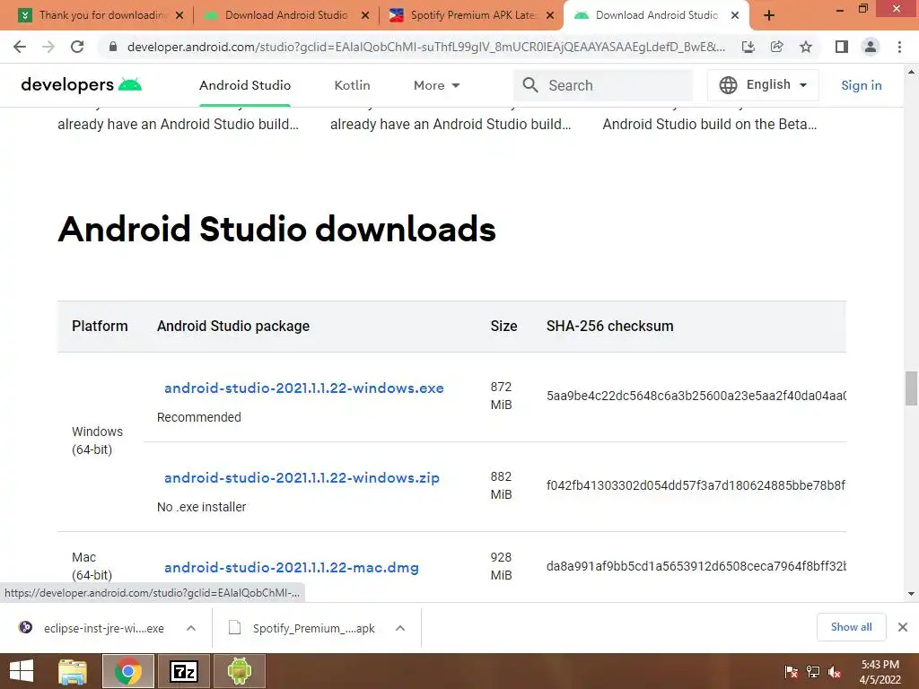
Task: Click the 'SHA-256 checksum' column header
Action: (x=609, y=326)
